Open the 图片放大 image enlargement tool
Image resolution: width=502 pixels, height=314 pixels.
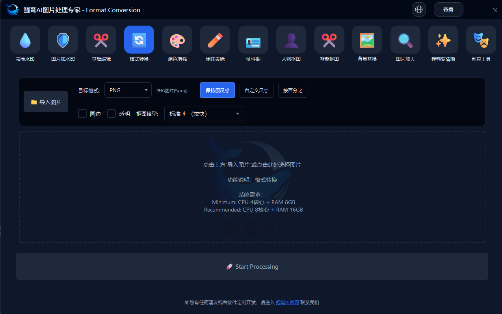[x=405, y=43]
